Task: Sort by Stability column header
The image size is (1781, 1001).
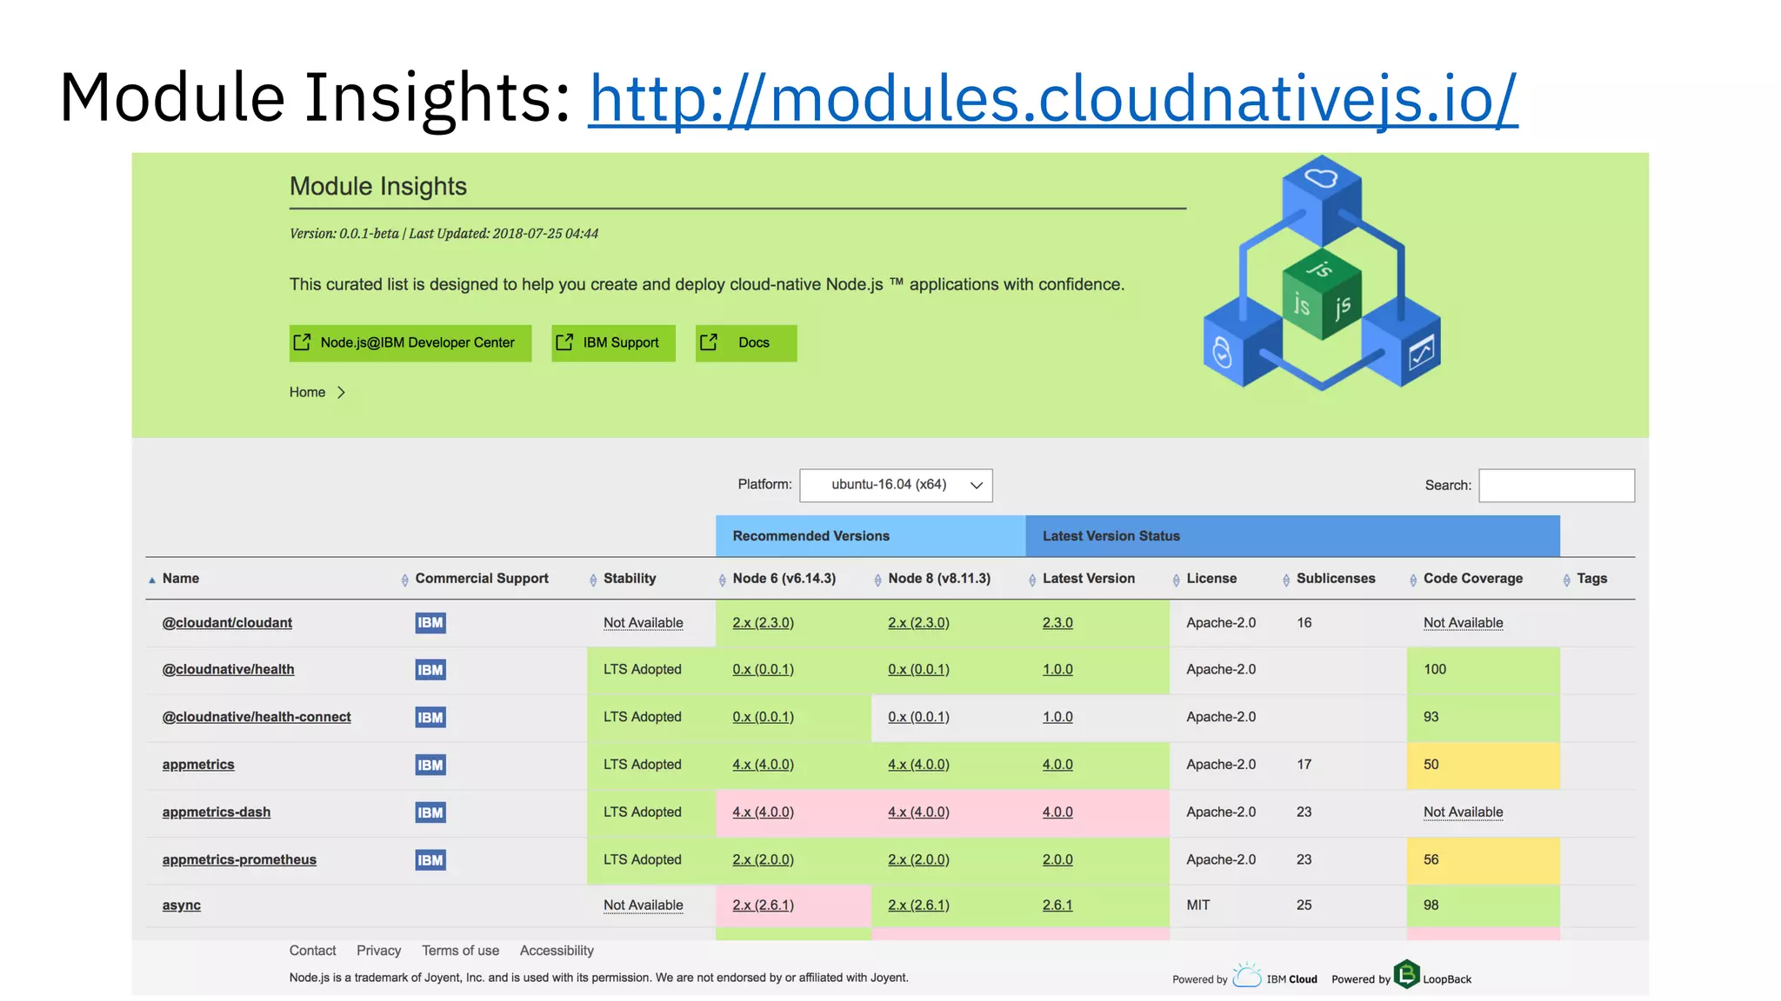Action: pos(630,579)
